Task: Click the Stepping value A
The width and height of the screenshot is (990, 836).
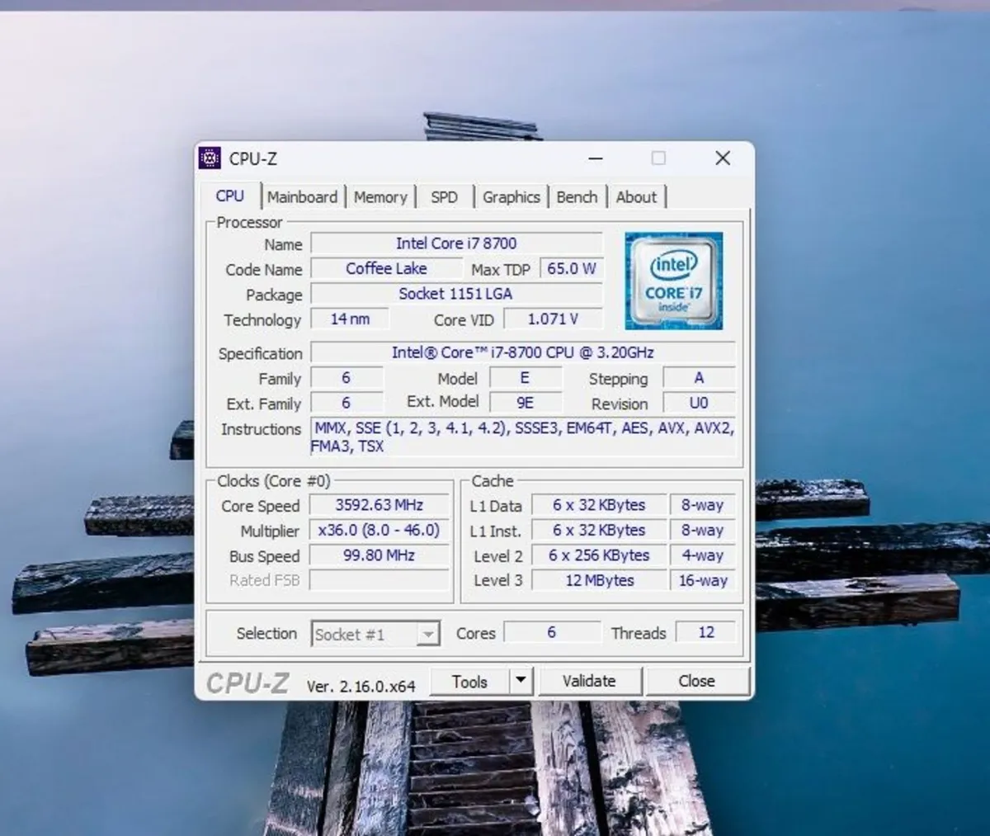Action: tap(699, 378)
